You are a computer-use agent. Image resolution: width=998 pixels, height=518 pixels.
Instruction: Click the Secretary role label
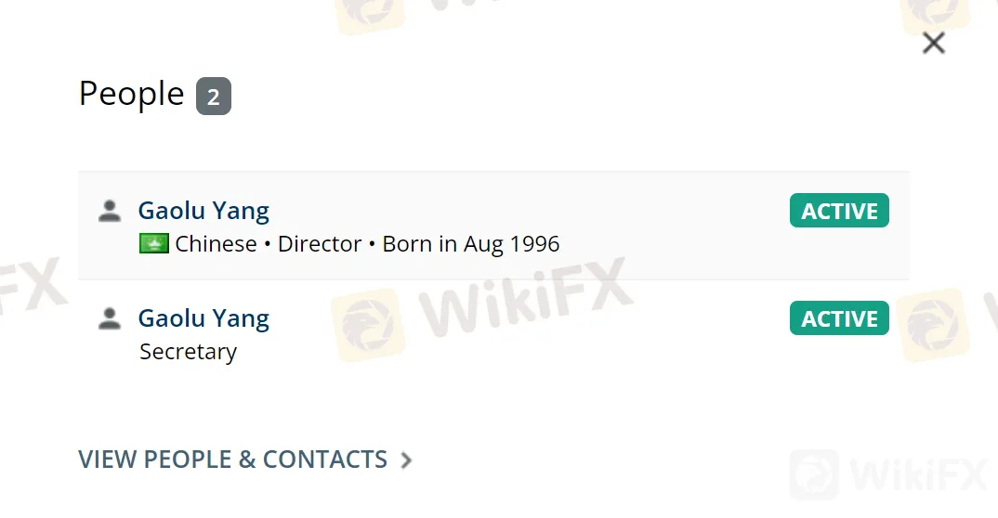coord(188,352)
